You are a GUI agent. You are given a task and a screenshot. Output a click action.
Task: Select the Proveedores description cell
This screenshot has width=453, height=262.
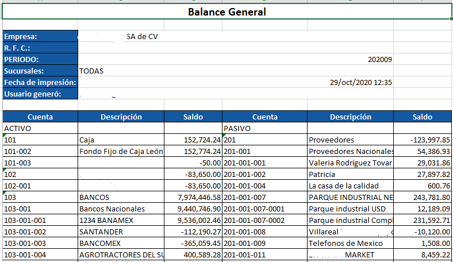tap(351, 140)
